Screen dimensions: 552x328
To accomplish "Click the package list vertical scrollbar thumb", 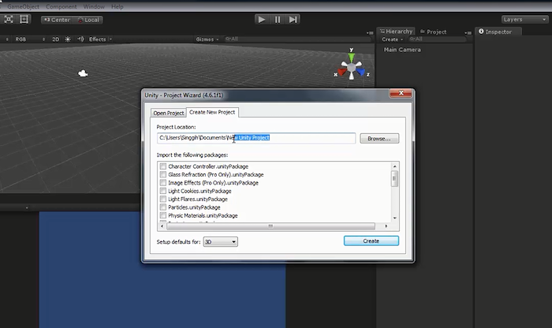I will (x=394, y=178).
